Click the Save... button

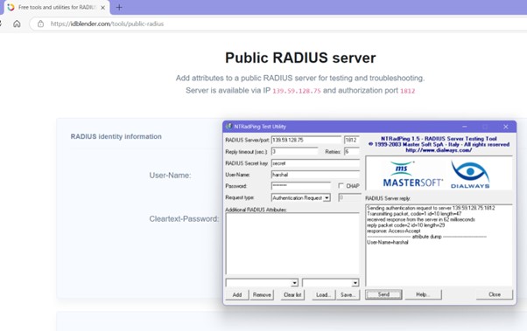tap(348, 295)
